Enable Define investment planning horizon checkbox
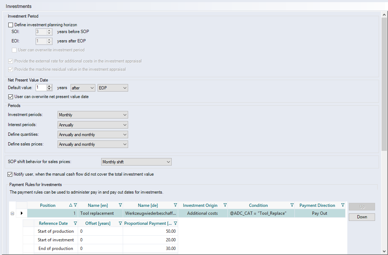Image resolution: width=388 pixels, height=255 pixels. 11,25
